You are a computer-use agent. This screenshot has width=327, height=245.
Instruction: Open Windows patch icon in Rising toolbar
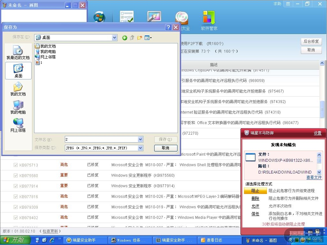(99, 17)
